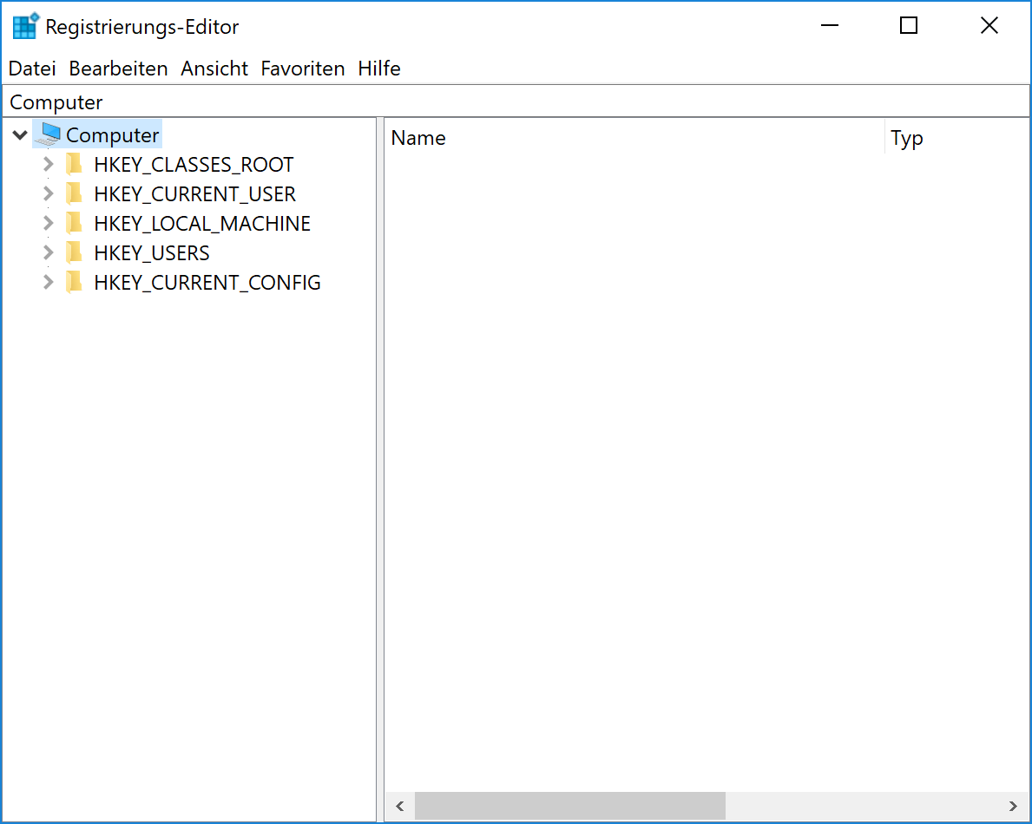Click the right scroll arrow
Screen dimensions: 1032x824
coord(1012,806)
